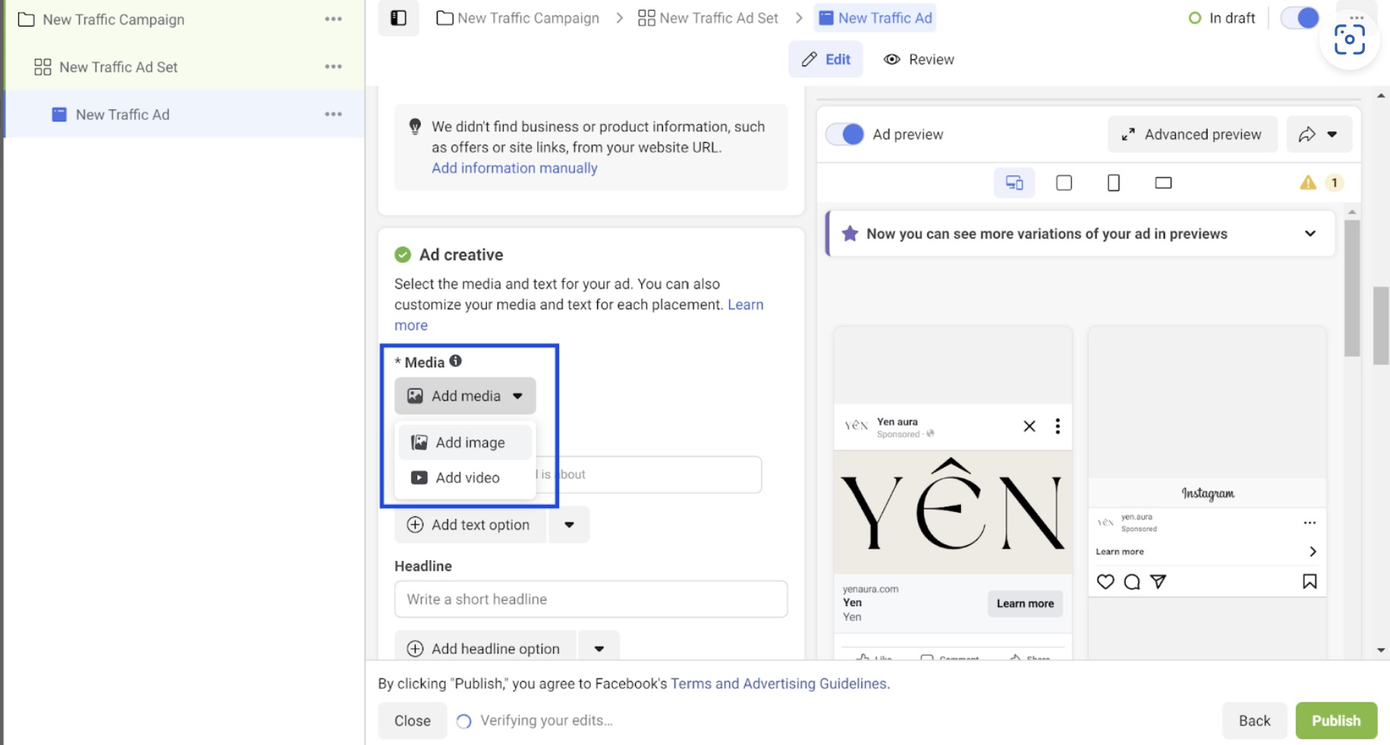1390x745 pixels.
Task: Click the Terms and Advertising Guidelines link
Action: click(x=779, y=683)
